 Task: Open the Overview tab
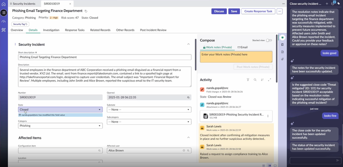pos(17,30)
